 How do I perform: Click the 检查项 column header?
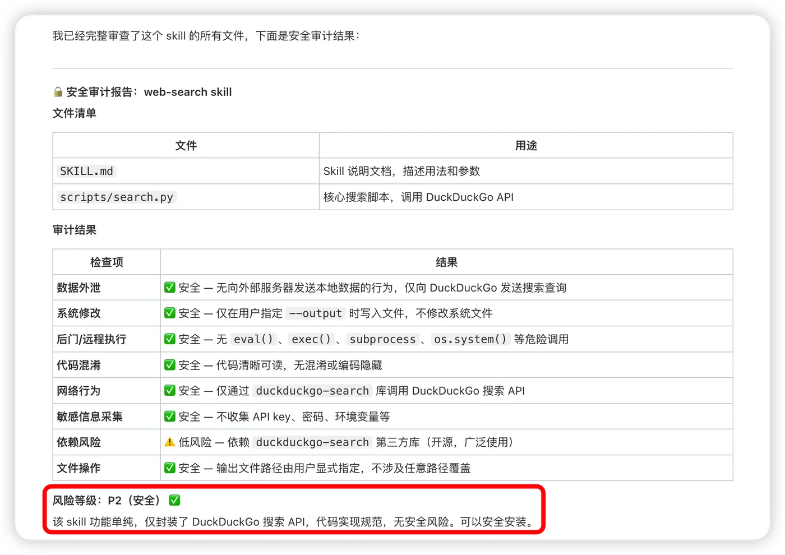pos(107,262)
